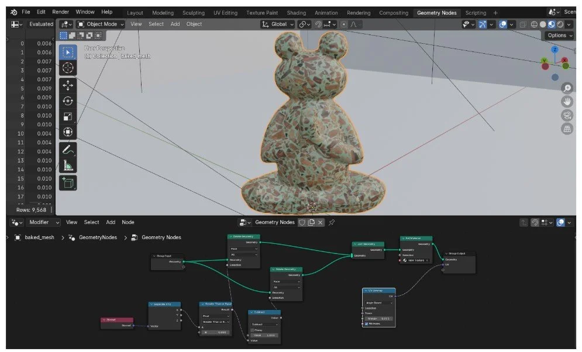Image resolution: width=582 pixels, height=352 pixels.
Task: Toggle Clamp checkbox in Subtract node
Action: (253, 330)
